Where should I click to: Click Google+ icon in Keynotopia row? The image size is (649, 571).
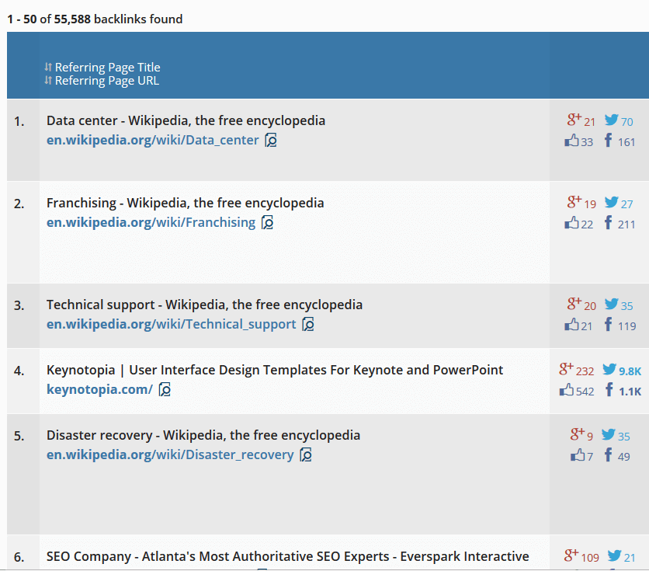(x=566, y=369)
